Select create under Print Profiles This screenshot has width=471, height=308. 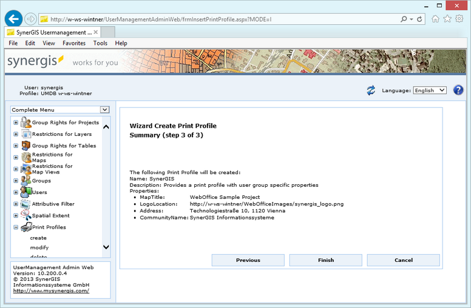click(38, 238)
